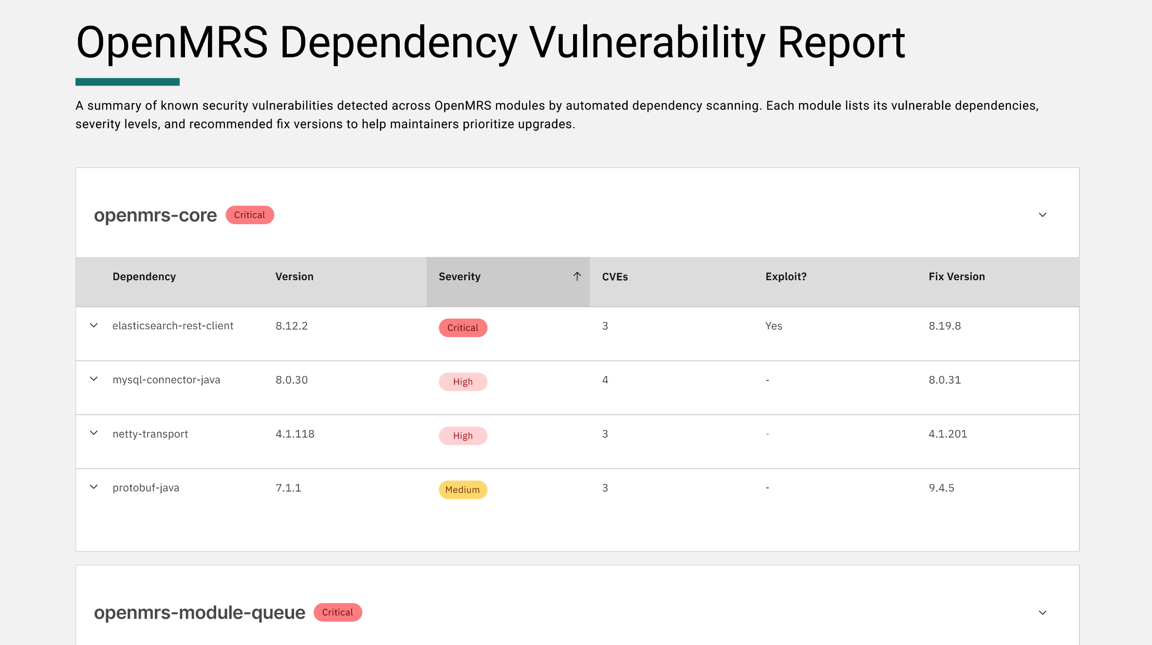This screenshot has height=645, width=1152.
Task: Sort by Version column header
Action: coord(294,277)
